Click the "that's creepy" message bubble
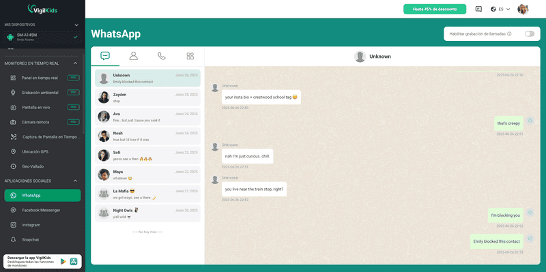 [x=508, y=123]
